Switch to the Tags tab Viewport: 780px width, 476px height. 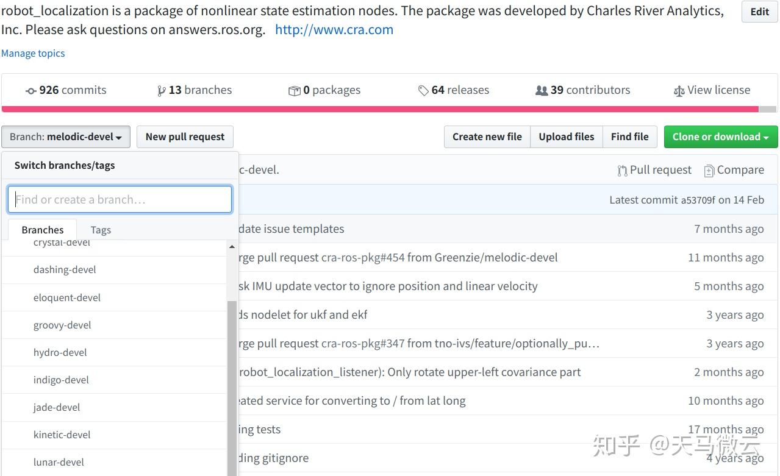coord(101,230)
